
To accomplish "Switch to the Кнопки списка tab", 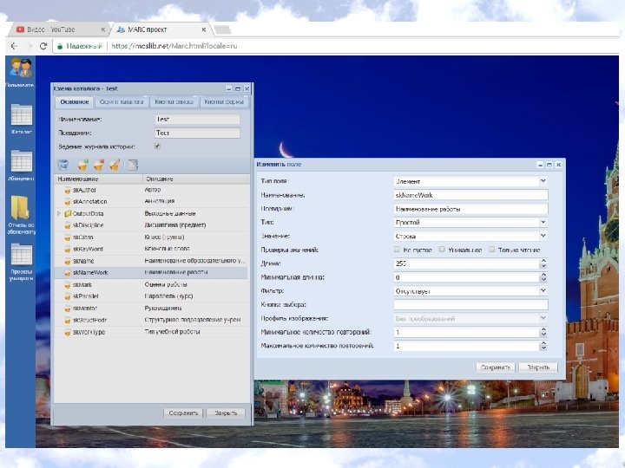I will (x=173, y=102).
